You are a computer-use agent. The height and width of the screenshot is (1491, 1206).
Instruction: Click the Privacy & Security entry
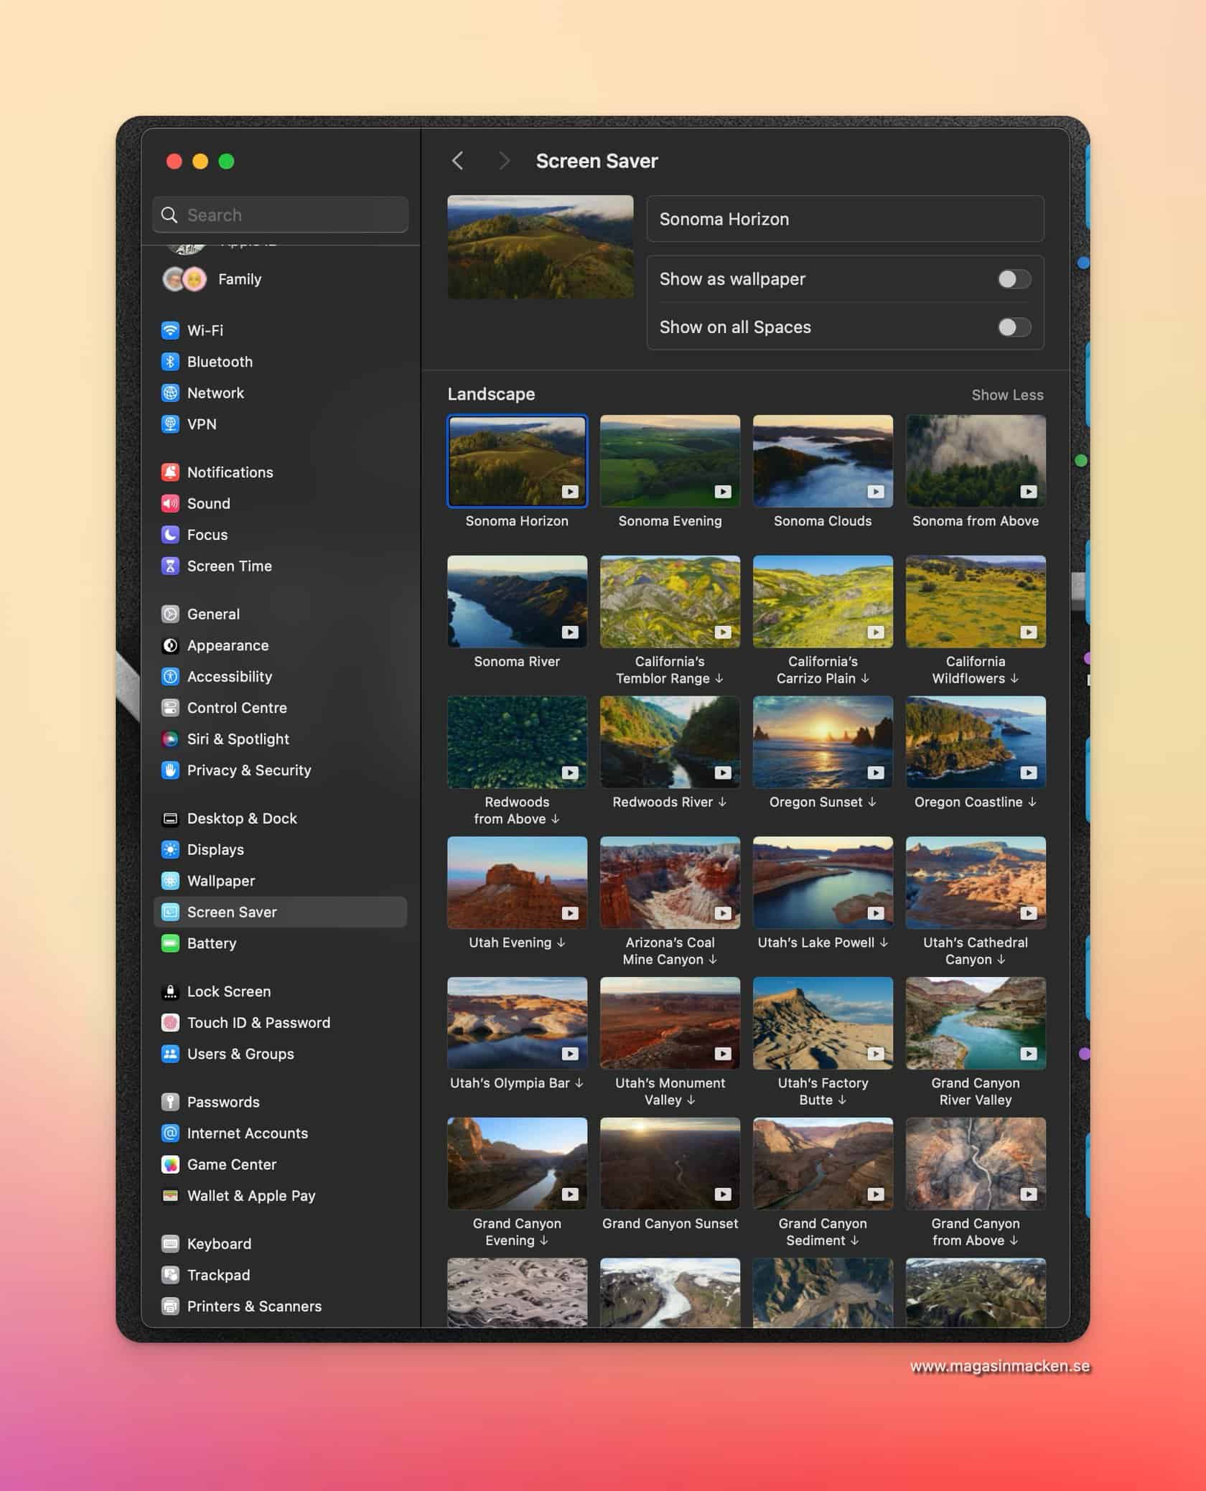(248, 770)
